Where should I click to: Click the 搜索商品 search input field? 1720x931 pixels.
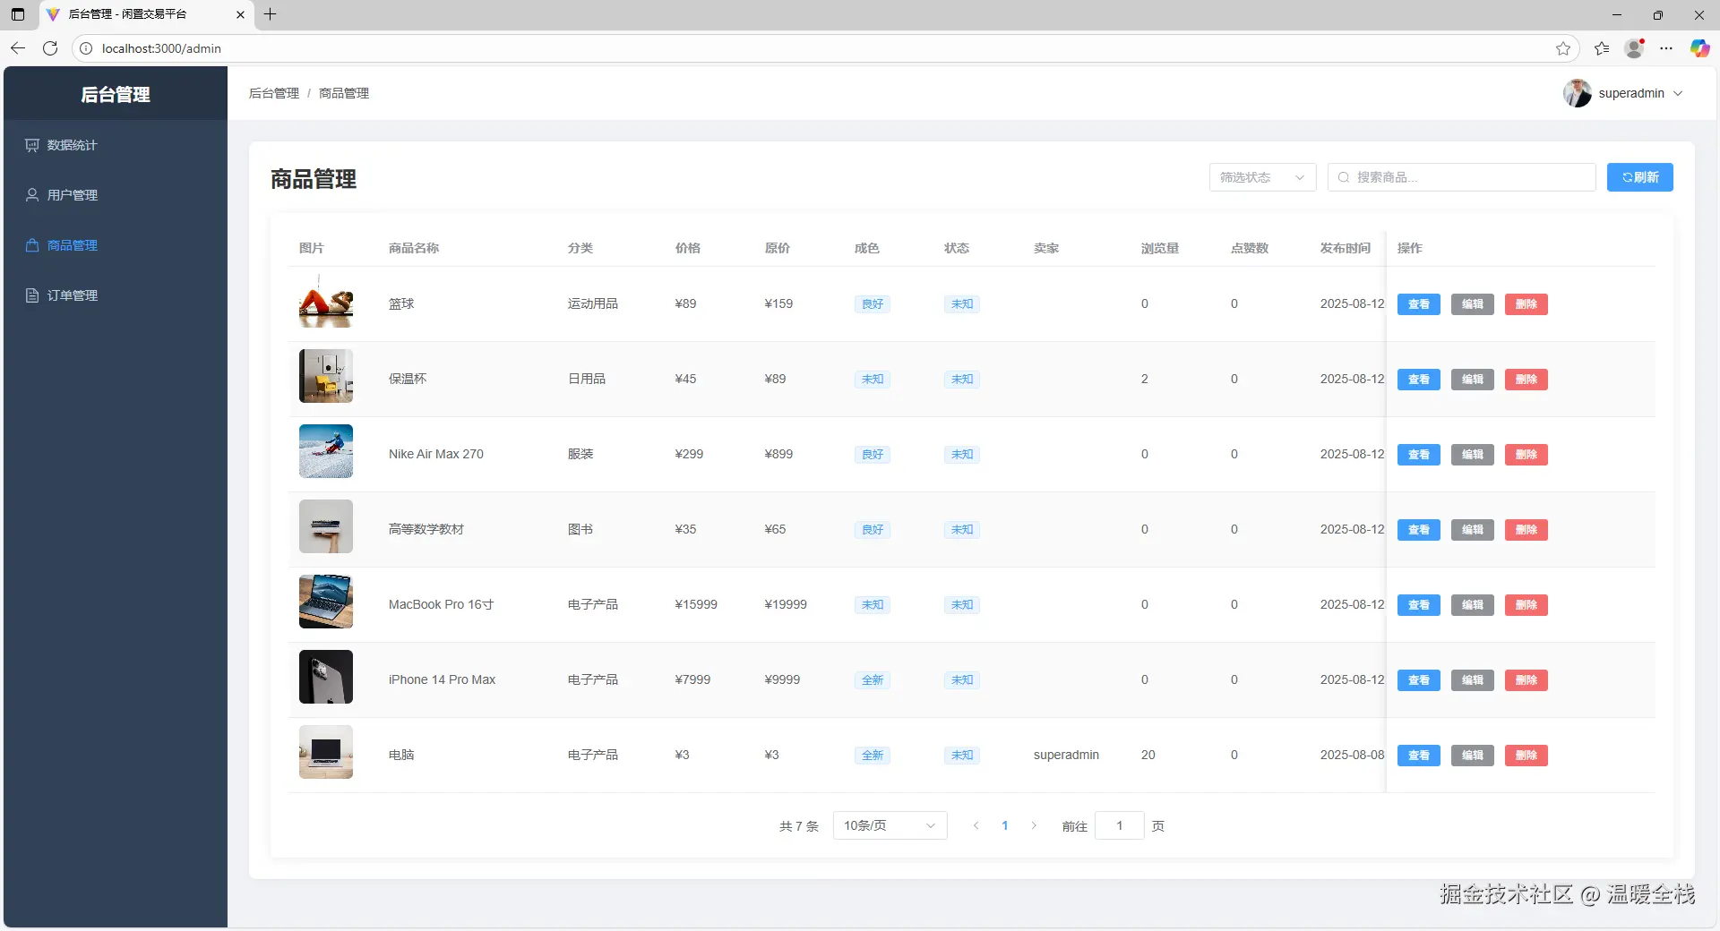coord(1469,177)
